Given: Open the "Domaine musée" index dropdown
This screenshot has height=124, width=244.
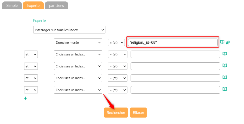Looking at the screenshot, I should click(x=78, y=42).
